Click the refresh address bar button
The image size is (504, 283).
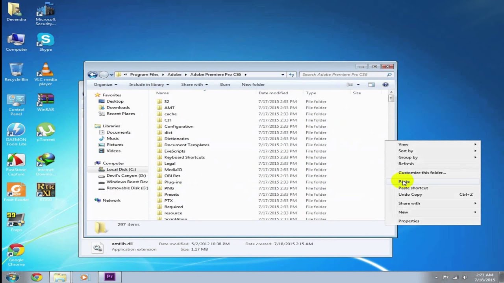click(x=291, y=74)
